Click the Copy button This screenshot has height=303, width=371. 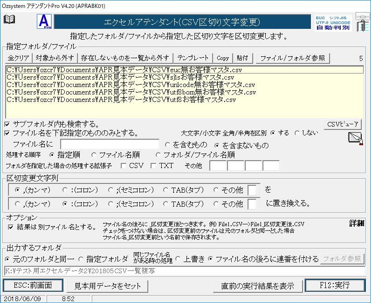[223, 58]
